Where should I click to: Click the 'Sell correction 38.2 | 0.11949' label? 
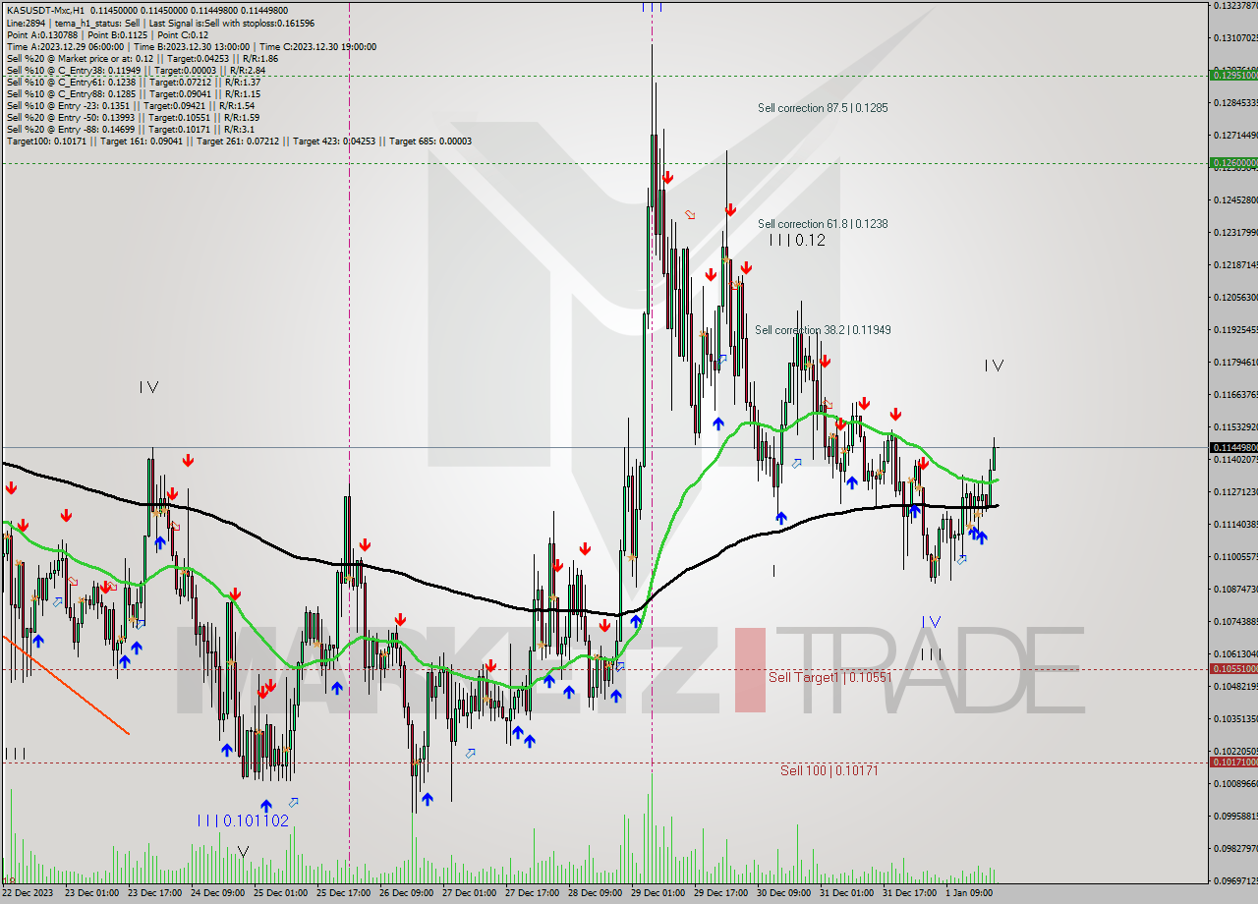(x=823, y=330)
